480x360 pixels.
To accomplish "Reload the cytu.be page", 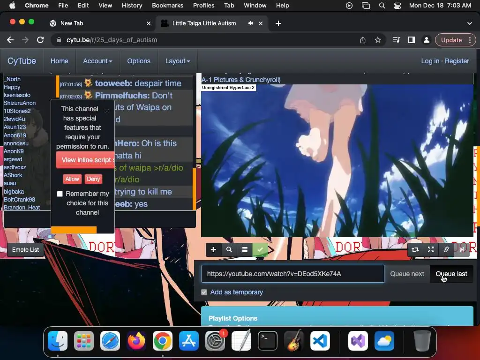I will click(40, 40).
